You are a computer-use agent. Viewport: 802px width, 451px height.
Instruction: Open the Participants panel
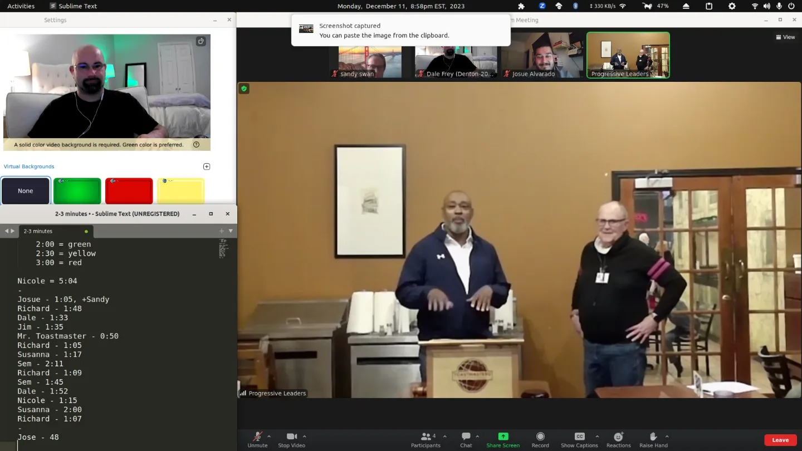tap(426, 439)
